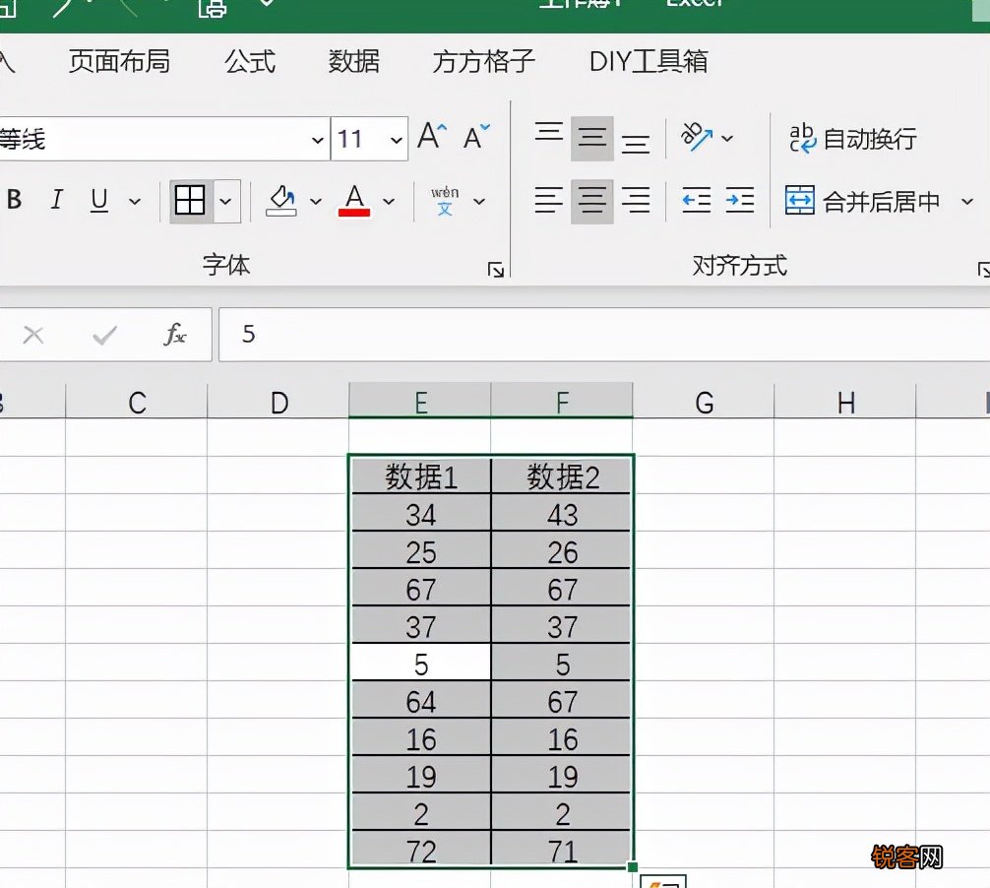Open DIY工具箱 tab

(x=649, y=61)
